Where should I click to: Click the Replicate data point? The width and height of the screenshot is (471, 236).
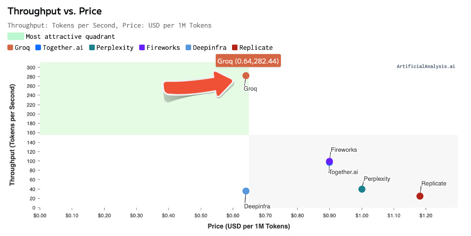coord(420,196)
